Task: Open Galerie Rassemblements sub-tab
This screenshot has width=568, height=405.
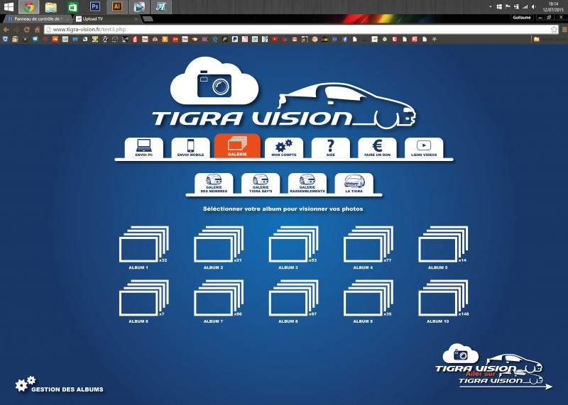Action: [x=307, y=183]
